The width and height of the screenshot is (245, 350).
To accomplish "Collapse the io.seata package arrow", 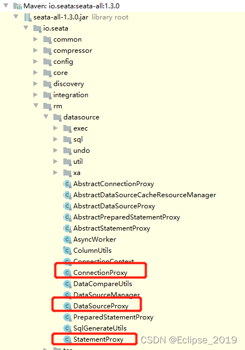I will coord(26,28).
